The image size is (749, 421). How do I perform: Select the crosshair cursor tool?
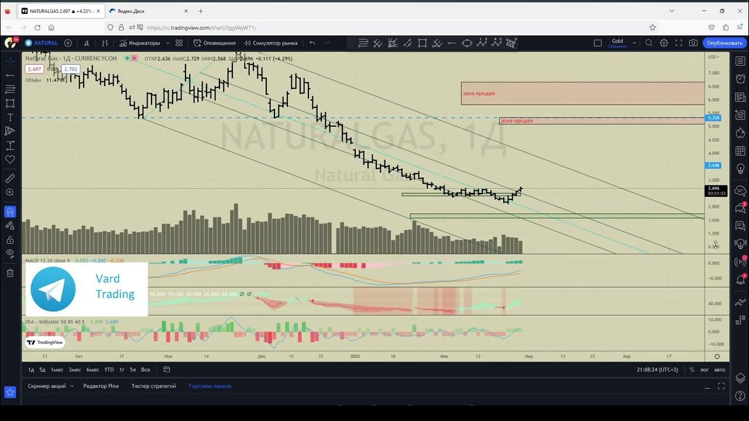[10, 61]
